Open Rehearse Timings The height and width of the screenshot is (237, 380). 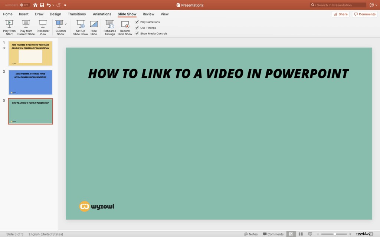109,27
